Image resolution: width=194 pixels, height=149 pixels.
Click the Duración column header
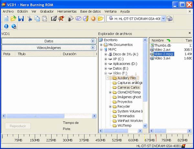tap(78, 54)
